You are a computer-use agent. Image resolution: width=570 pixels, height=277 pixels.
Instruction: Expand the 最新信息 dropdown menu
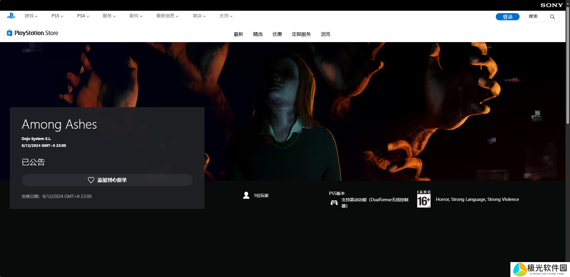point(167,16)
